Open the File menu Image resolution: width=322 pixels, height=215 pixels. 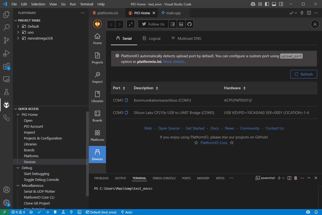[x=14, y=4]
